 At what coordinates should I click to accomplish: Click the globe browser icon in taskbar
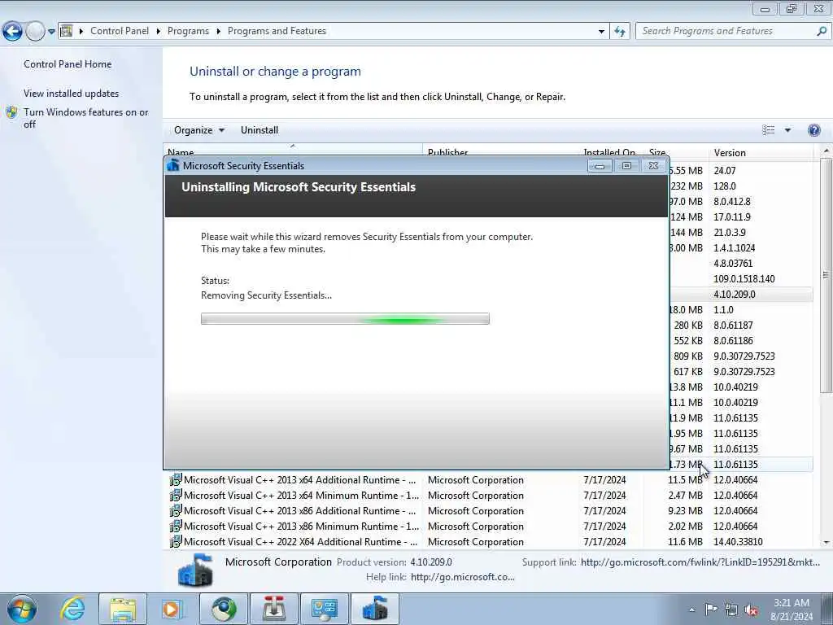point(224,609)
